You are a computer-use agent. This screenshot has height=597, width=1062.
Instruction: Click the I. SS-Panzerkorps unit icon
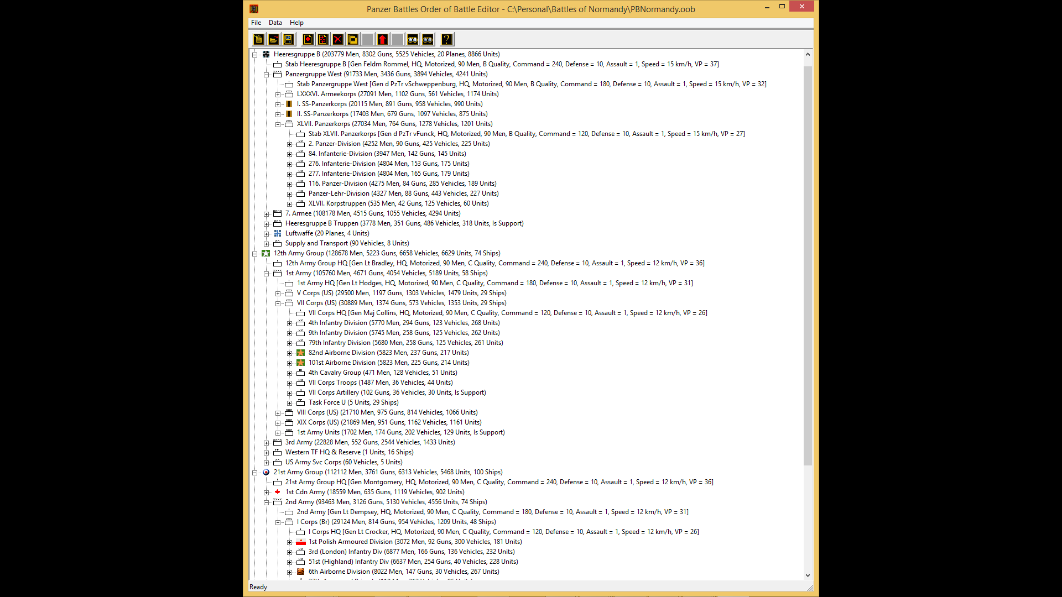(289, 104)
